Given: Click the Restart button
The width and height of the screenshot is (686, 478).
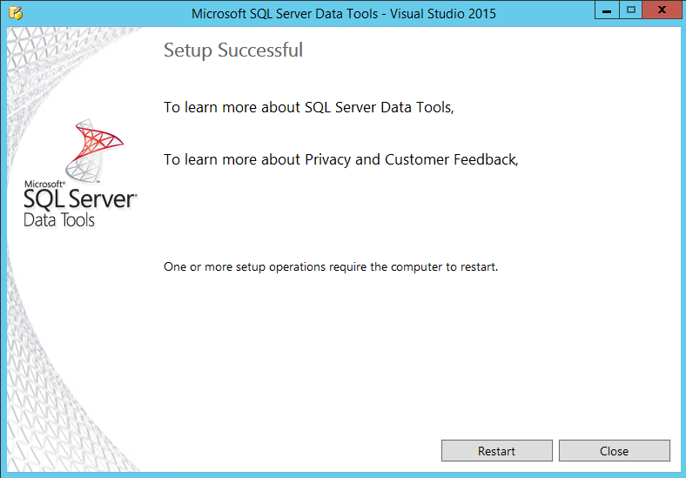Looking at the screenshot, I should coord(496,450).
